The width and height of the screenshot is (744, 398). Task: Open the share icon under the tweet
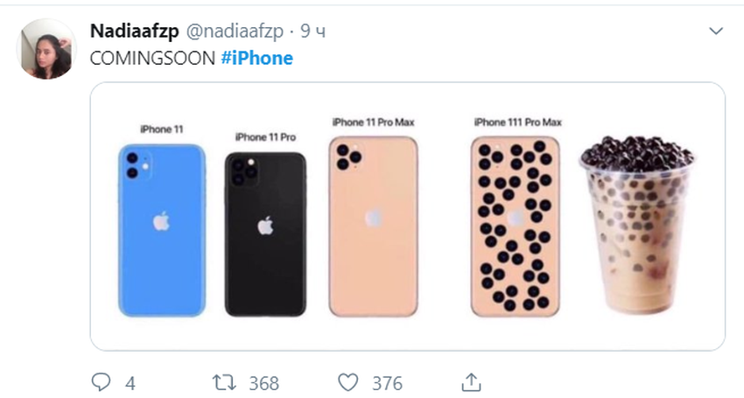coord(471,382)
